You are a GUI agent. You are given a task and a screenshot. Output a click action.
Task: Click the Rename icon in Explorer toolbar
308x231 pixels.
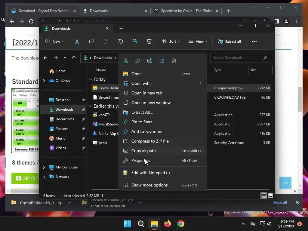tap(120, 41)
